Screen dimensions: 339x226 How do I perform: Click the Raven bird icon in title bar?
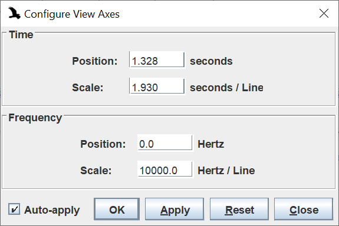point(14,13)
